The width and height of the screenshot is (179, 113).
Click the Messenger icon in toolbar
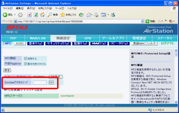(x=113, y=15)
